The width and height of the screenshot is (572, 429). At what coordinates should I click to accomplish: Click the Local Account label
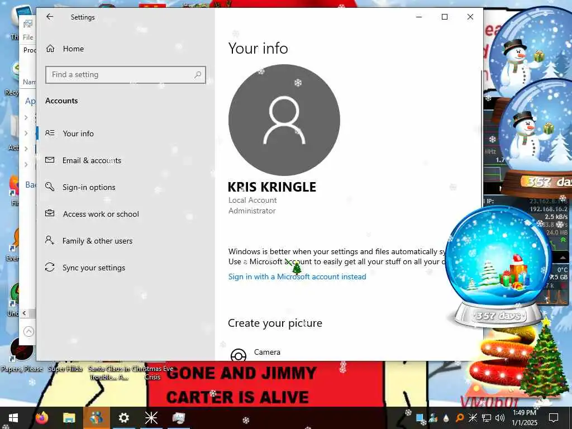click(x=252, y=200)
